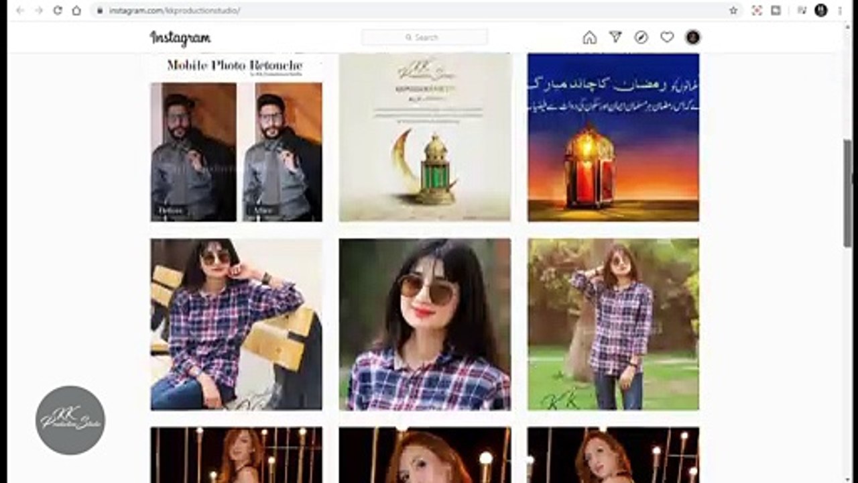Open the post of woman sitting on bench
This screenshot has width=858, height=483.
236,324
